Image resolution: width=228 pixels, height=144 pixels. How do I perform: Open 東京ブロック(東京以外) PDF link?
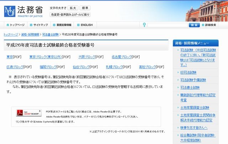point(46,57)
